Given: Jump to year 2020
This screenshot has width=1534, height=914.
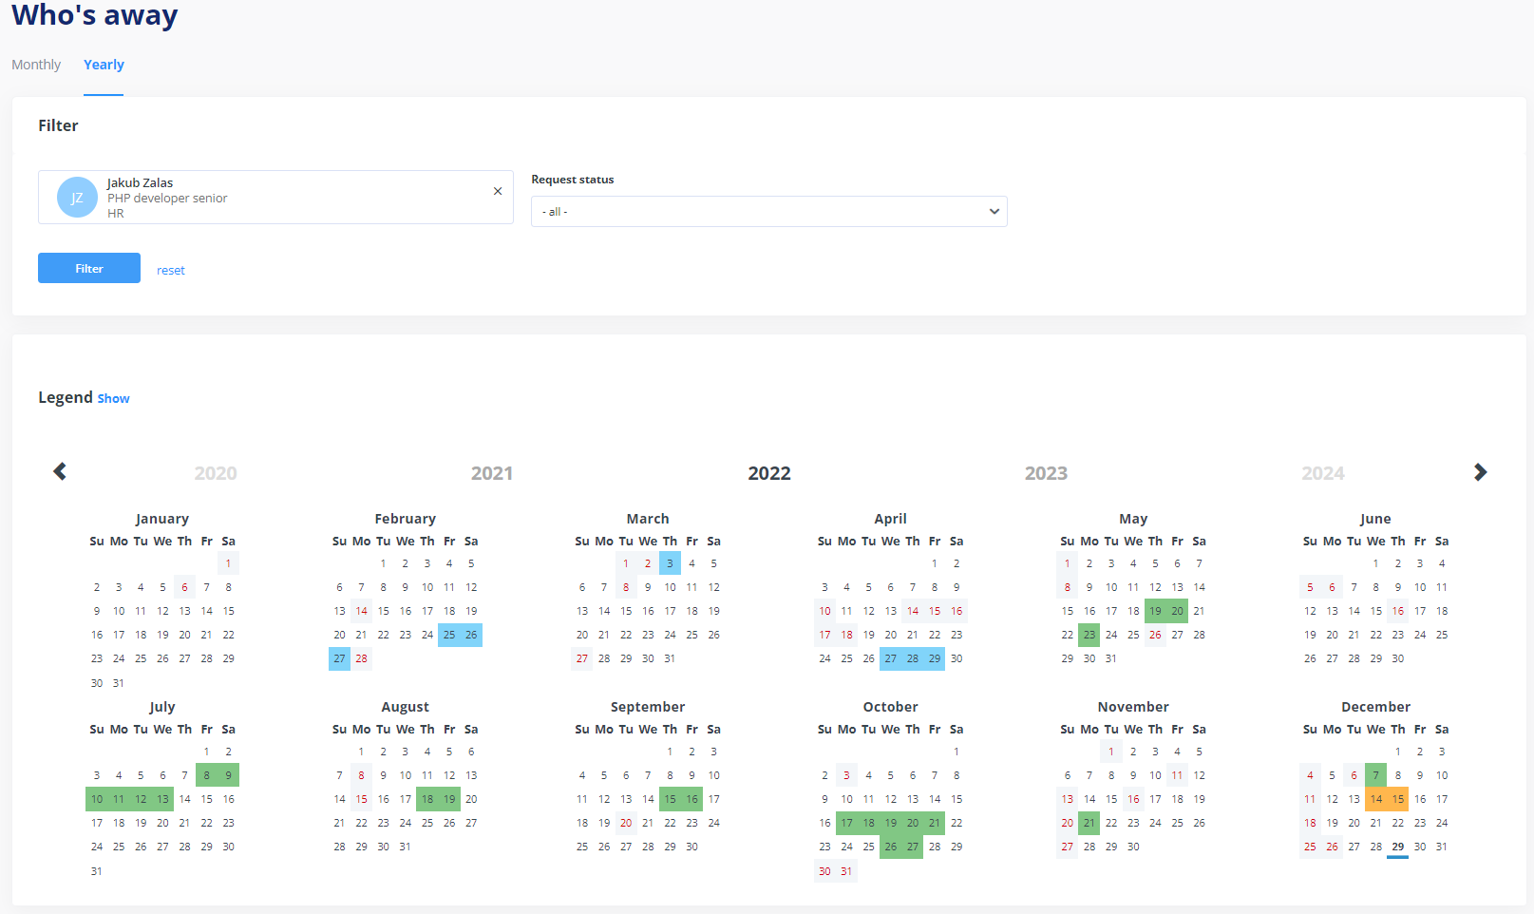Looking at the screenshot, I should click(216, 473).
